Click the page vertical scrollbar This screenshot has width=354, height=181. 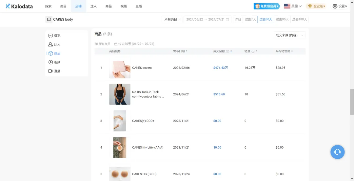pyautogui.click(x=352, y=101)
